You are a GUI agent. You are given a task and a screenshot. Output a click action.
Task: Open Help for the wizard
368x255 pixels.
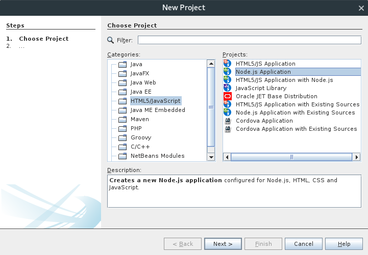tap(344, 244)
